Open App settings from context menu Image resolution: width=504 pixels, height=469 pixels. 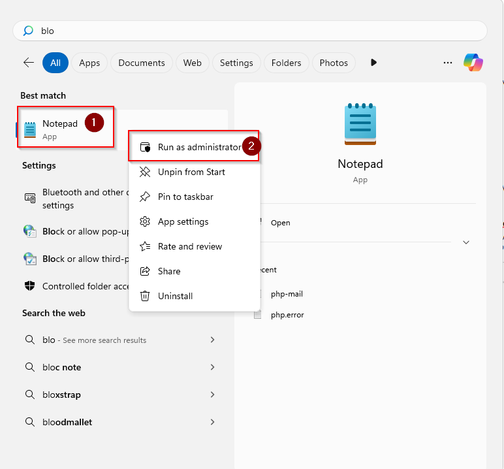pyautogui.click(x=194, y=221)
